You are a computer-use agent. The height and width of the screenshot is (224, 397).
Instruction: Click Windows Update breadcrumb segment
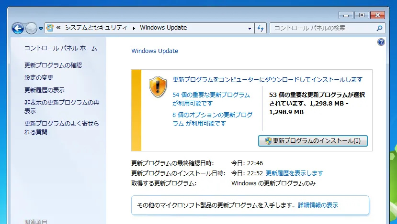point(163,28)
